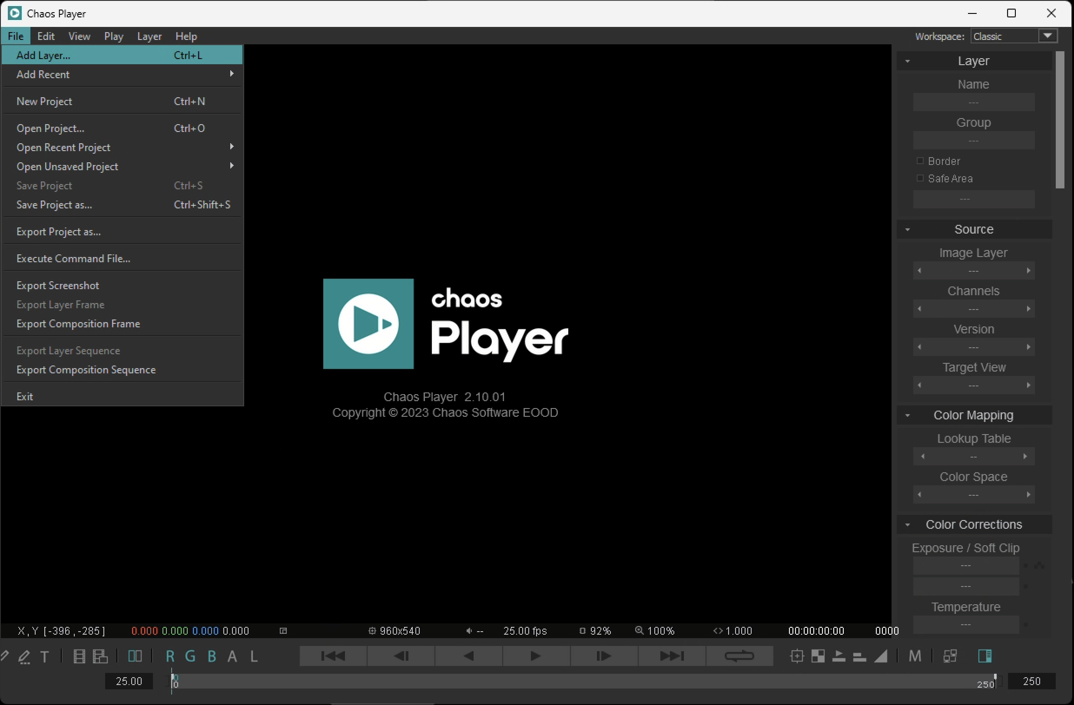Expand the Add Recent submenu
1074x705 pixels.
click(122, 74)
